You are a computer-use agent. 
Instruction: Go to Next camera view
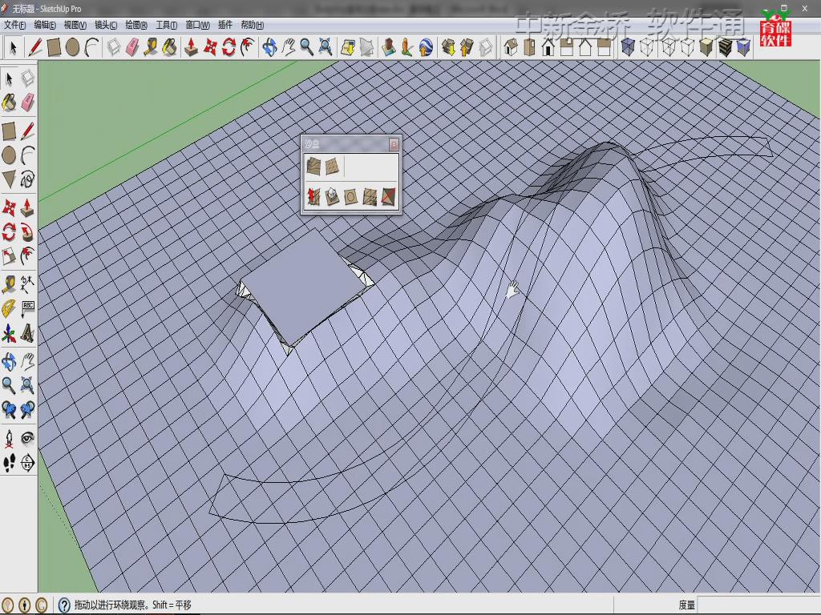point(28,409)
